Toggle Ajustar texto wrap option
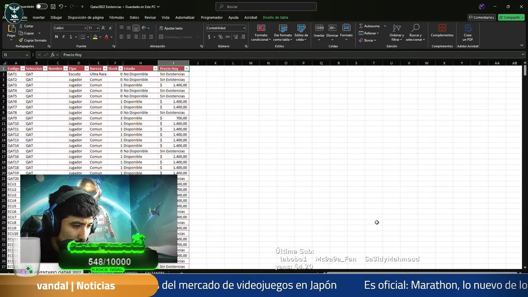Screen dimensions: 528x297 [x=171, y=28]
